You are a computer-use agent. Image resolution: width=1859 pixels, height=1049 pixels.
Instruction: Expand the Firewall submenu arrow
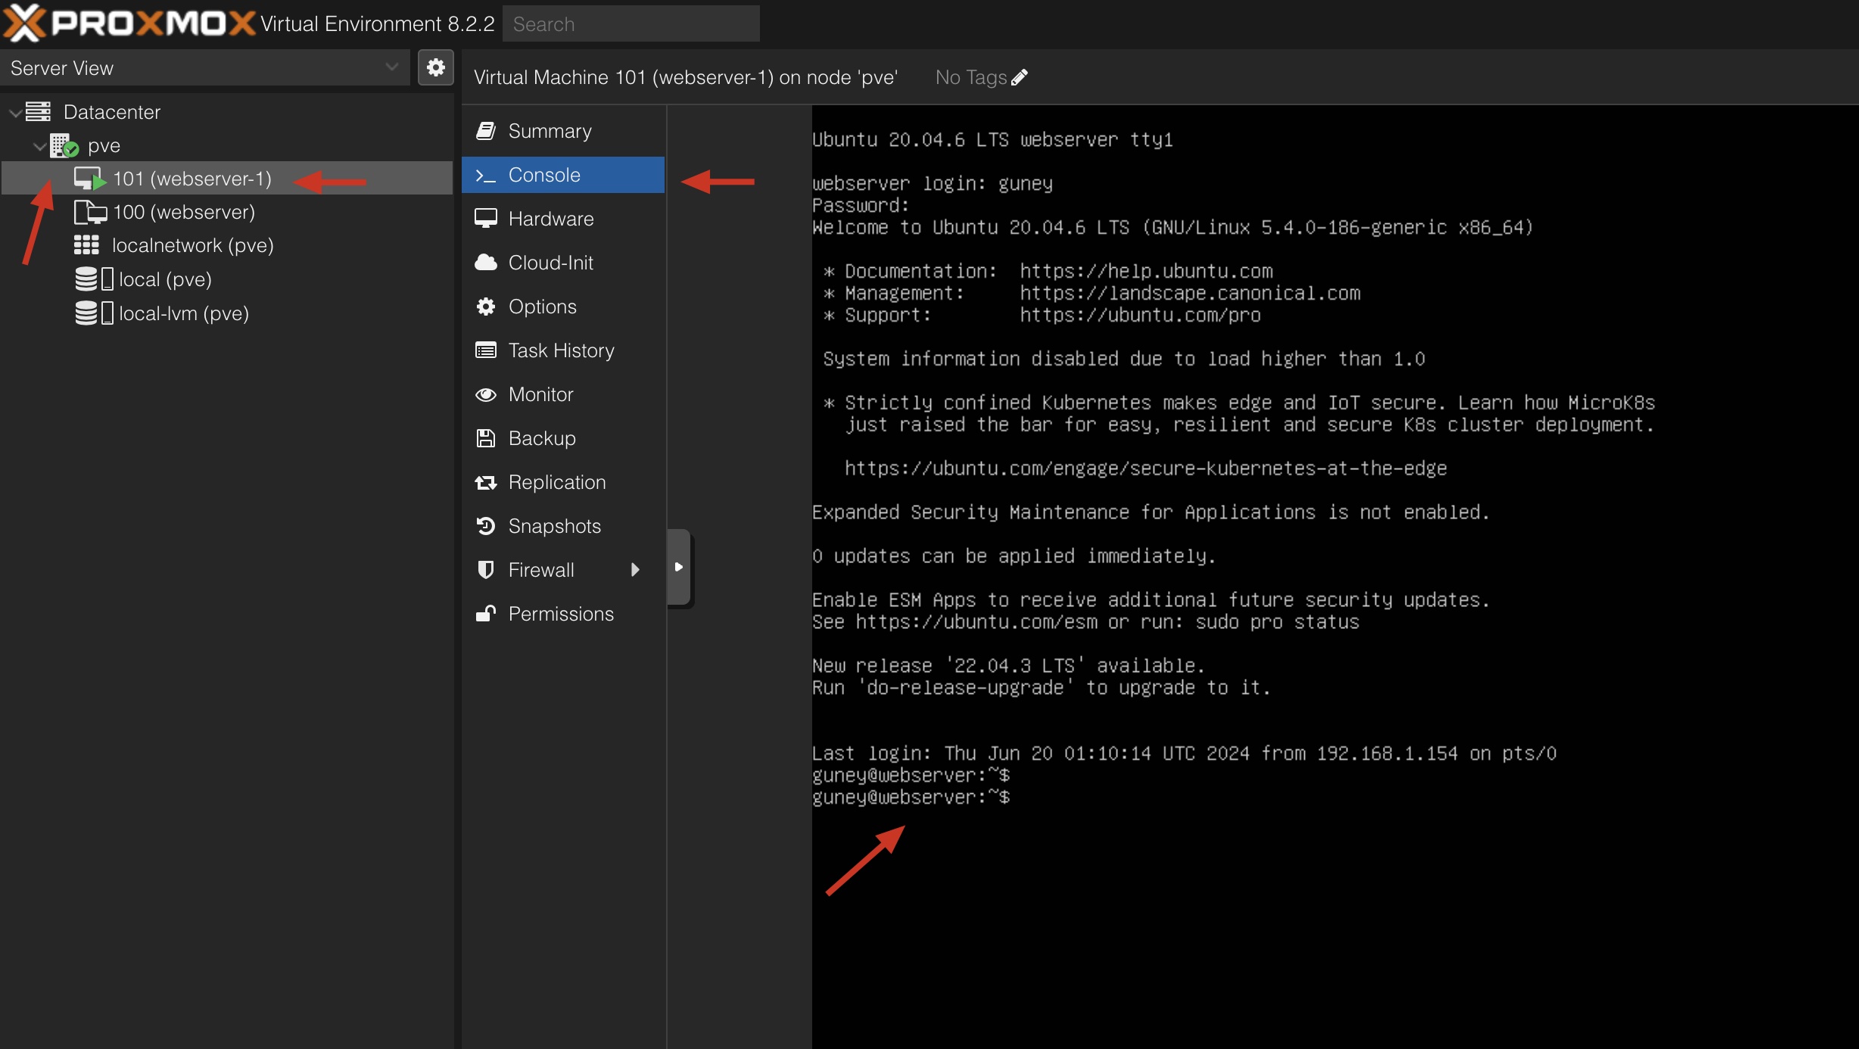pyautogui.click(x=635, y=570)
